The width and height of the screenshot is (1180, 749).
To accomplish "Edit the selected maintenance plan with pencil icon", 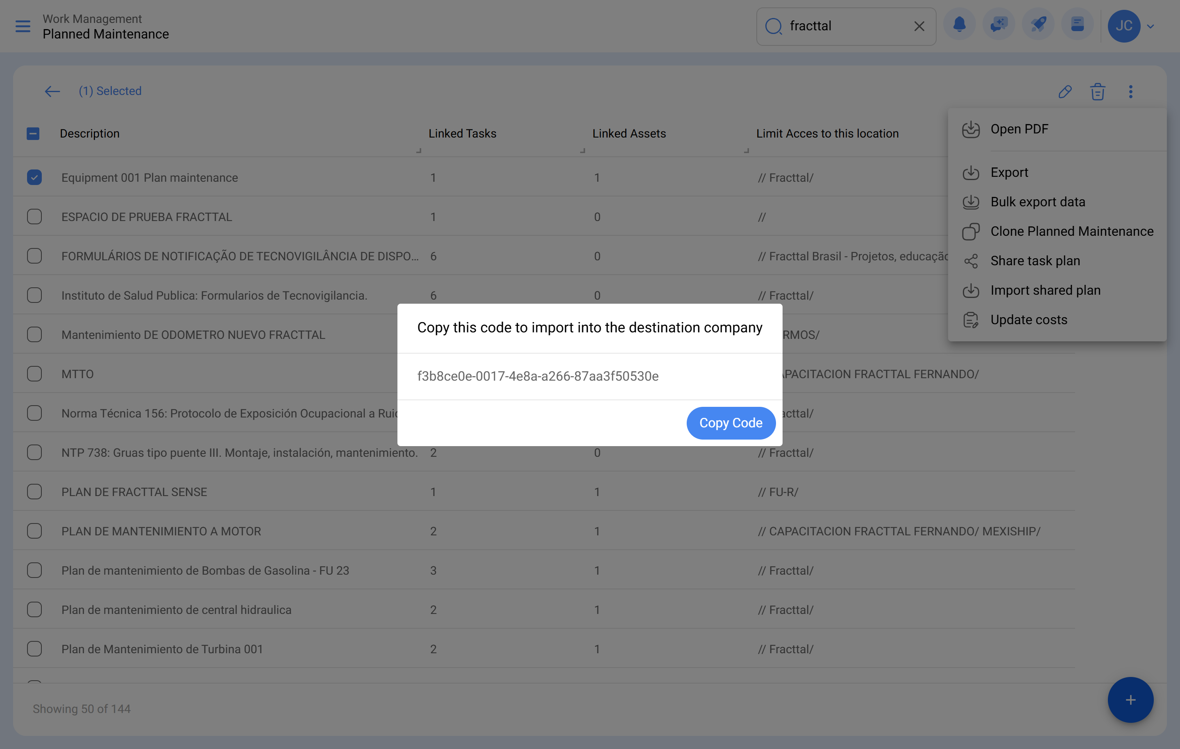I will tap(1065, 92).
